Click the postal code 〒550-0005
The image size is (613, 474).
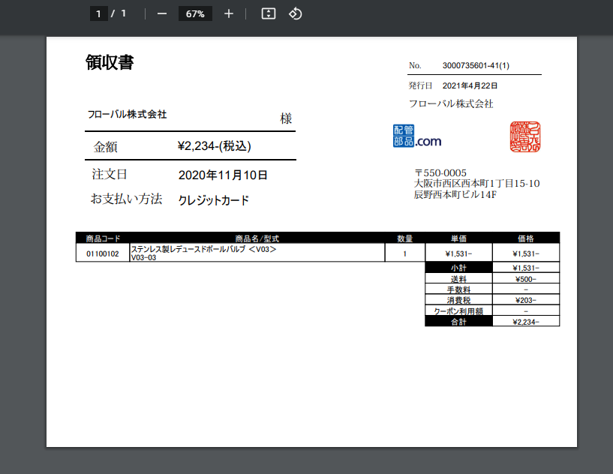[x=440, y=173]
